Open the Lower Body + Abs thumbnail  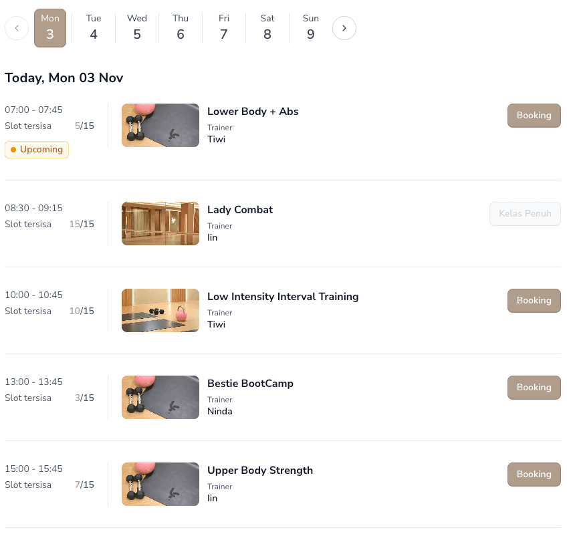click(x=160, y=126)
